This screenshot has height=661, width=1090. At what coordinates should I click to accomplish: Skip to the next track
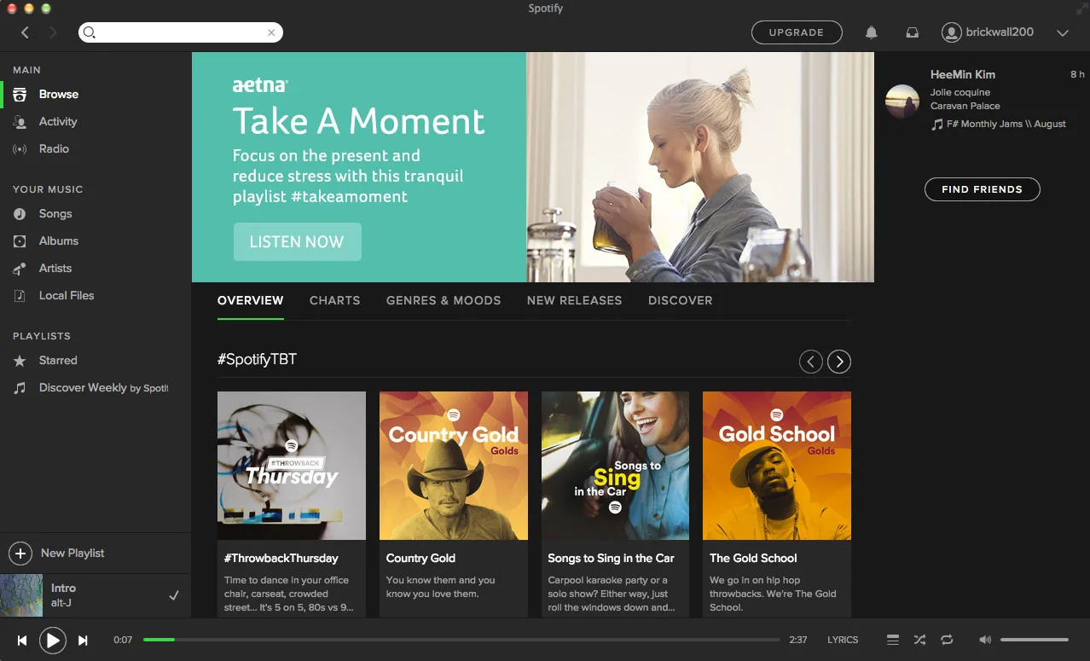point(83,640)
